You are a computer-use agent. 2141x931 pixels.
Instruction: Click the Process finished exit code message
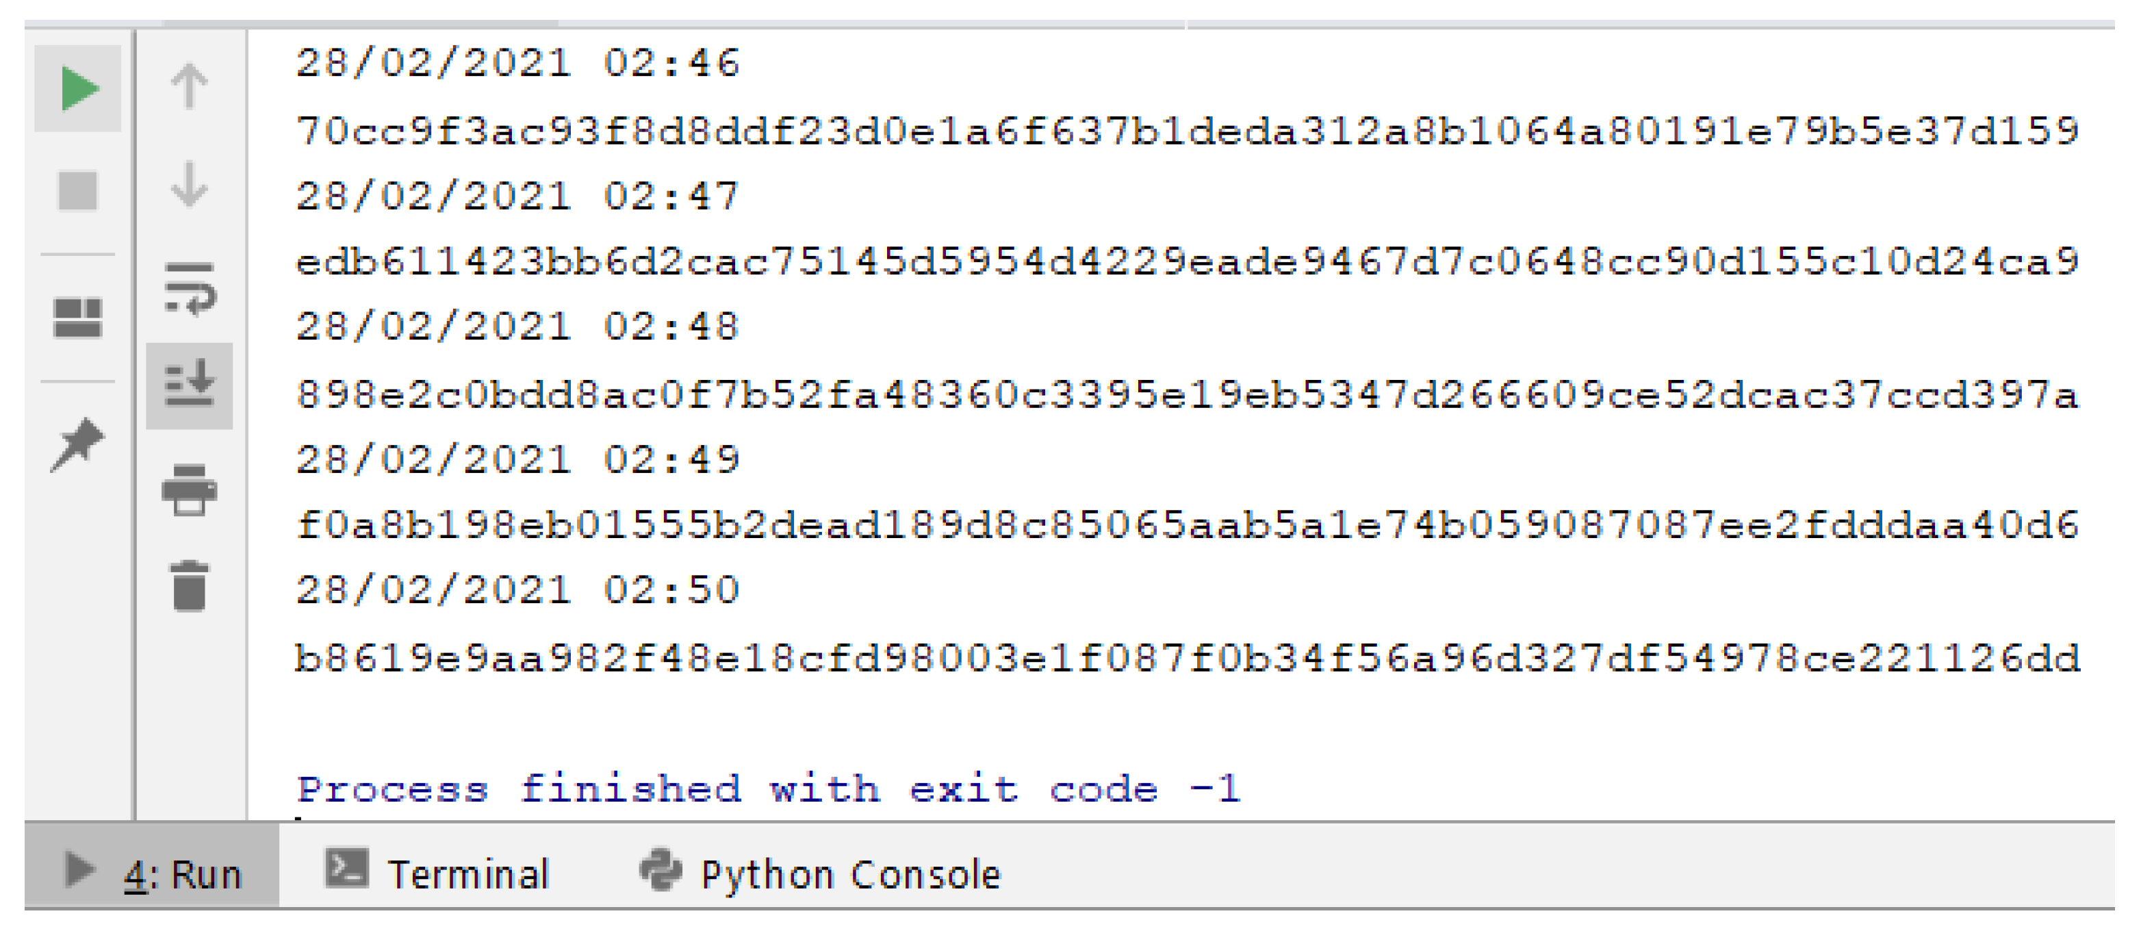click(769, 789)
